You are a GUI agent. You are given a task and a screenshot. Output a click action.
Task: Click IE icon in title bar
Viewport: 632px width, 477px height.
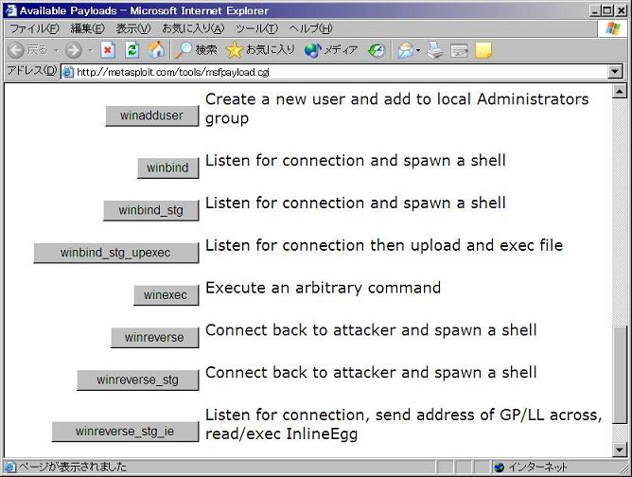tap(10, 10)
